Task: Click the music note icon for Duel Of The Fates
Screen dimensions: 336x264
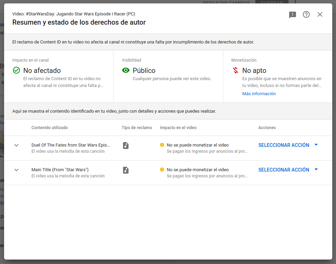Action: 126,145
